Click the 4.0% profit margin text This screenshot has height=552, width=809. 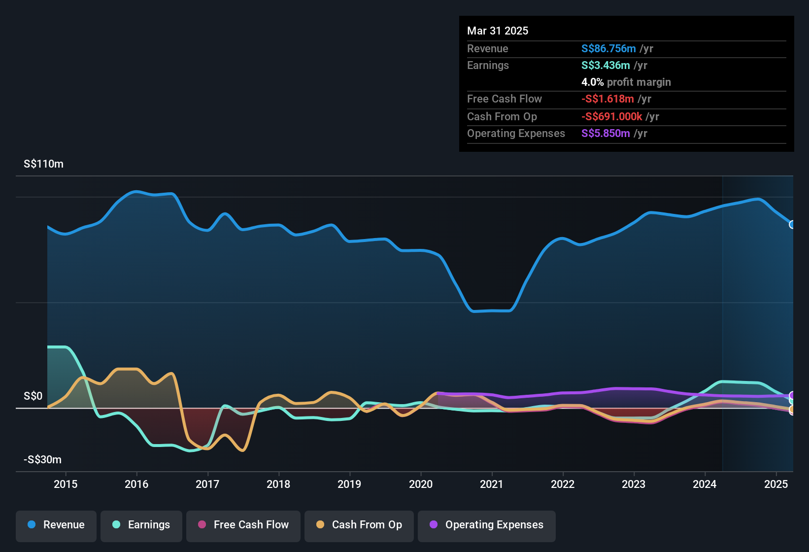click(x=626, y=82)
